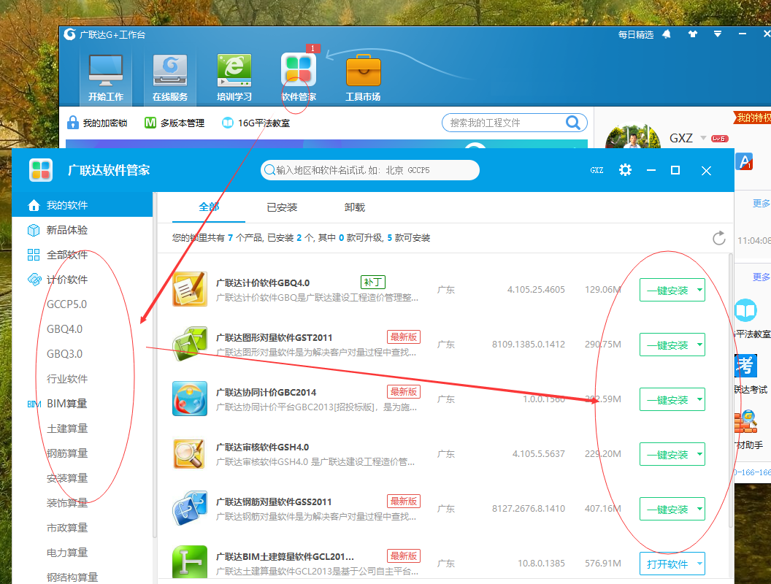Screen dimensions: 771x584
Task: Click the GBQ4.0 product icon
Action: 190,289
